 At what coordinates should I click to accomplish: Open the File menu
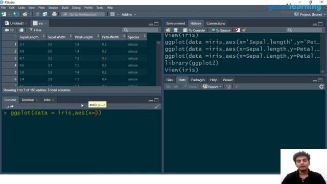click(x=4, y=8)
